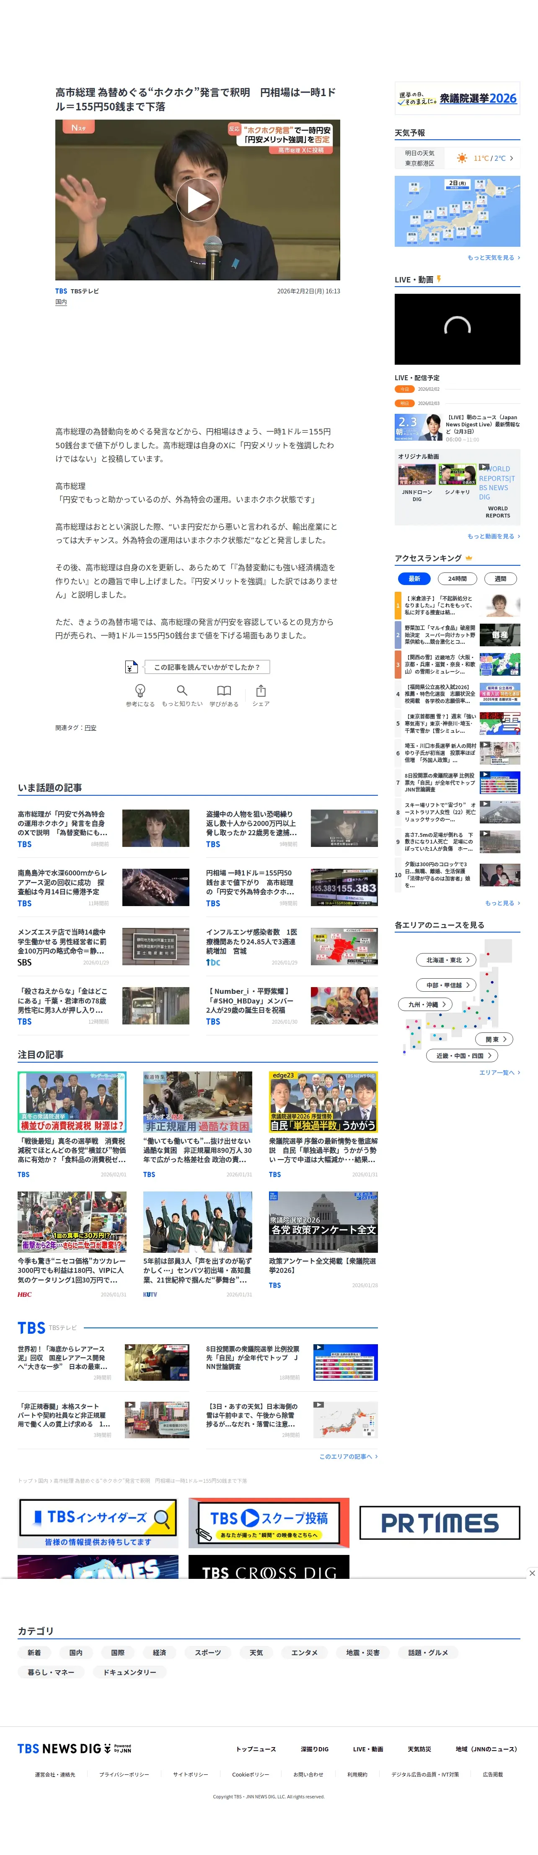Close the bottom ad banner
Screen dimensions: 538x1855
tap(532, 1573)
